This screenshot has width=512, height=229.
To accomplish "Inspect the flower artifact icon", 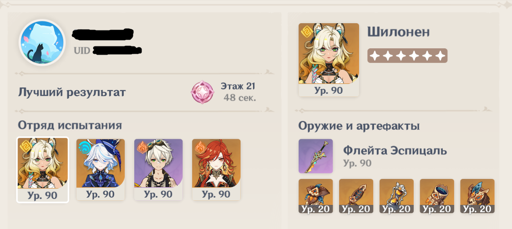I will [x=315, y=196].
